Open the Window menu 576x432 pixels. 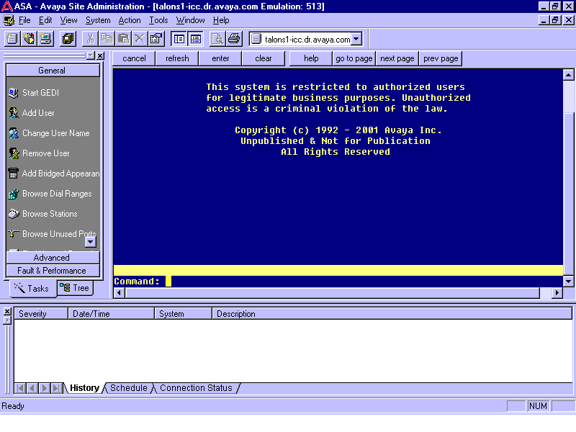click(x=190, y=20)
